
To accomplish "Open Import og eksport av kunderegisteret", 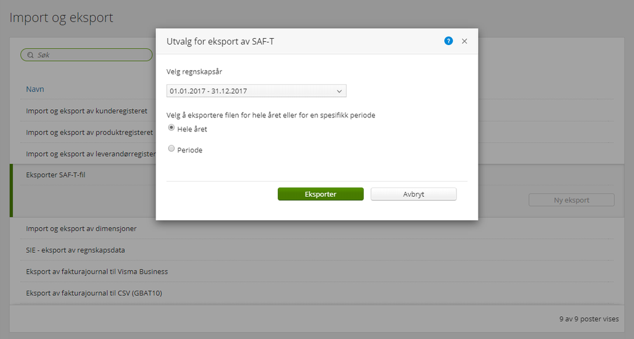I will tap(86, 111).
